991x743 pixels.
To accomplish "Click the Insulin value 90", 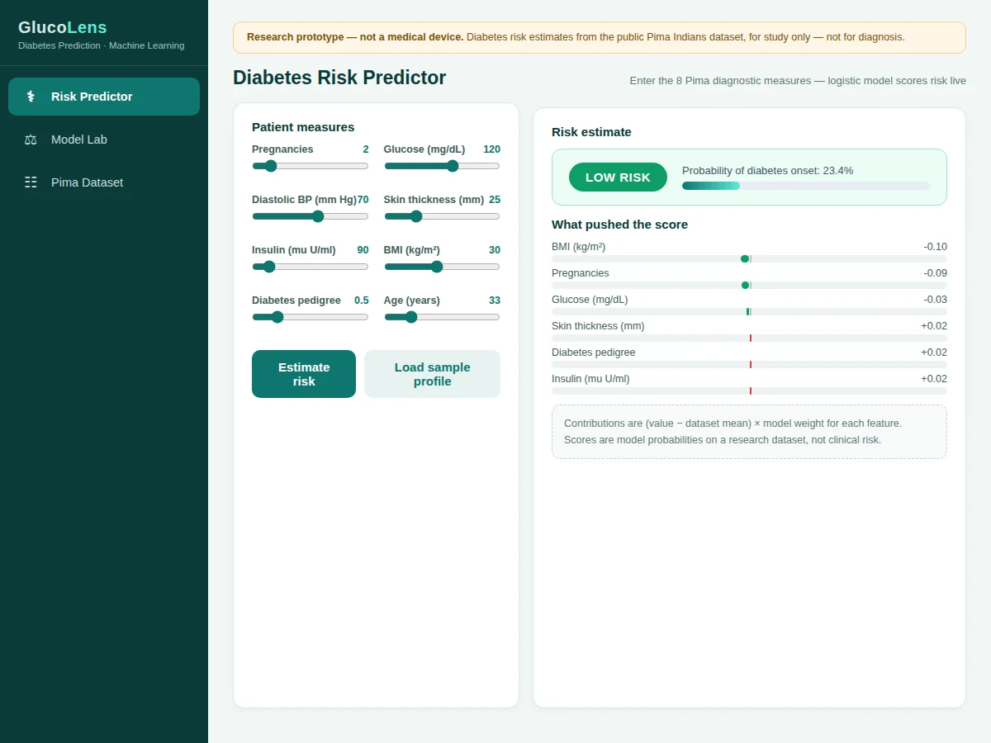I will pos(363,250).
